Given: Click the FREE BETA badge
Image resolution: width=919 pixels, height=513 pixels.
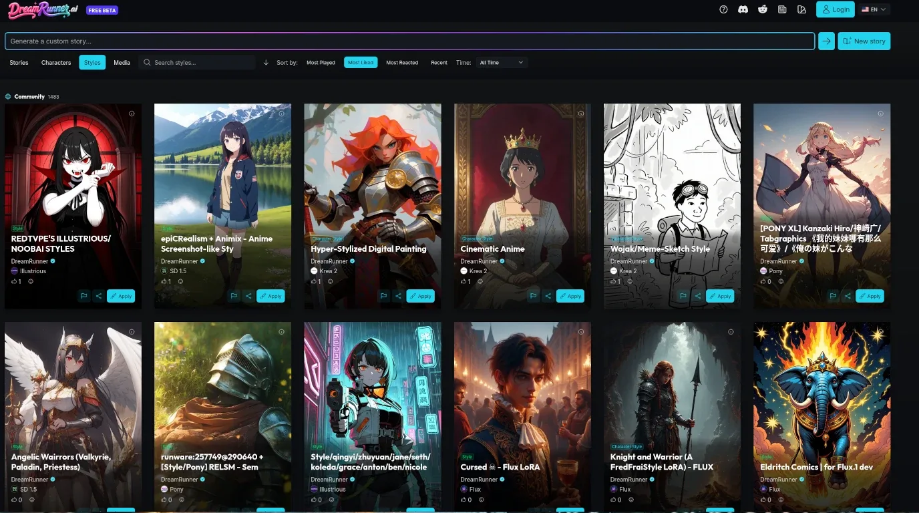Looking at the screenshot, I should click(x=102, y=11).
